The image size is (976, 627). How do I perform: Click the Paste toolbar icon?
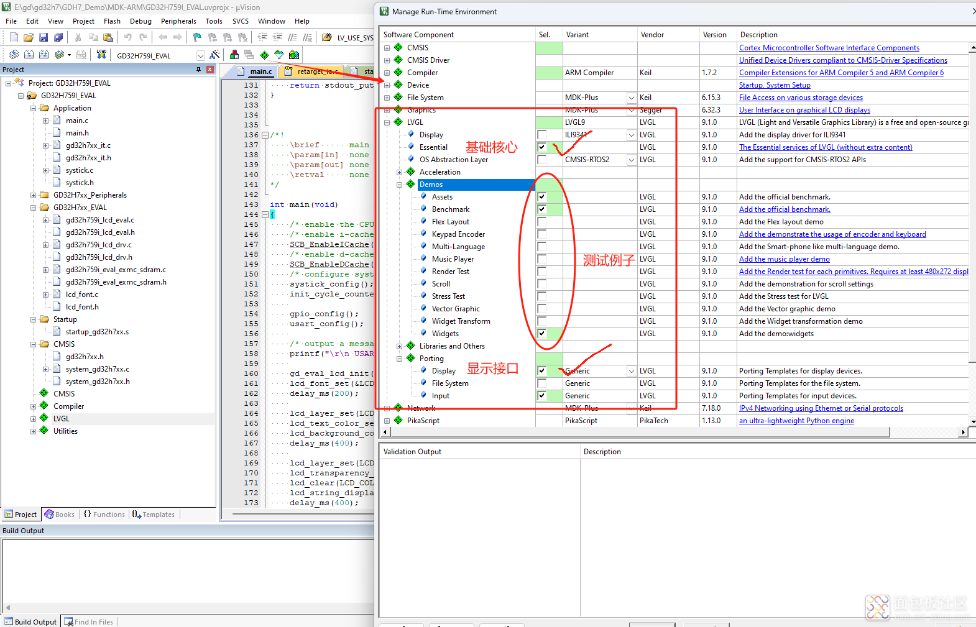(x=108, y=37)
